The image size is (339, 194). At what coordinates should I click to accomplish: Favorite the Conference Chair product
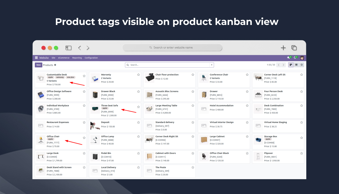[247, 75]
